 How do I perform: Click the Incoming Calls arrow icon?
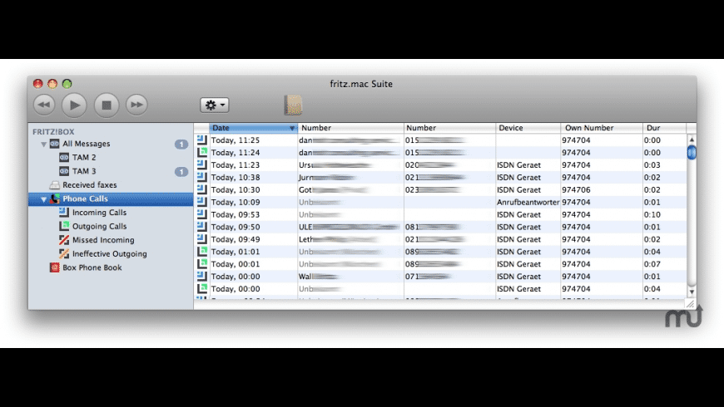pyautogui.click(x=64, y=213)
